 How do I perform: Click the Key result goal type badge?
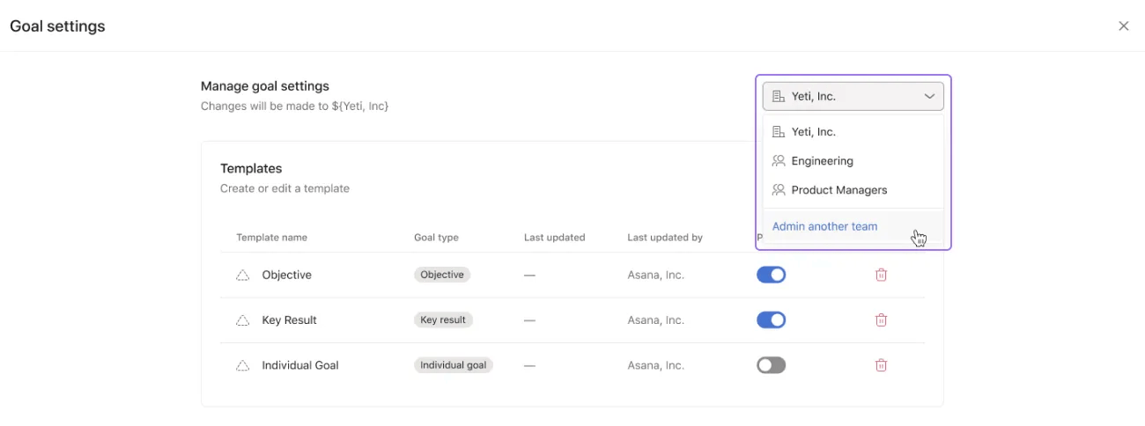click(443, 320)
